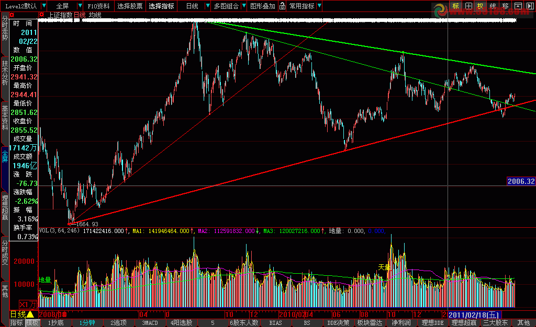Open 理想超赢 side tab
This screenshot has width=536, height=327.
pos(5,207)
